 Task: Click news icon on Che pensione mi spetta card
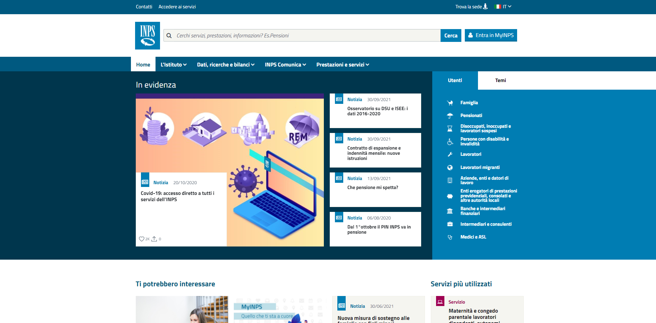(339, 178)
